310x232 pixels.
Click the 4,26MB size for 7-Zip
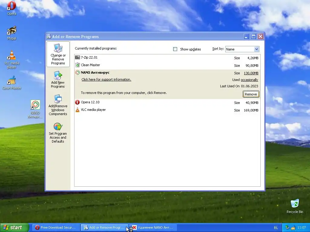point(253,58)
